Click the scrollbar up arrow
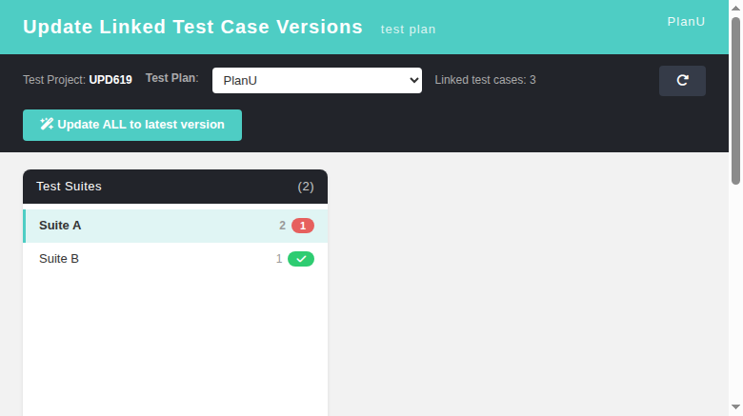Image resolution: width=743 pixels, height=416 pixels. (x=736, y=8)
